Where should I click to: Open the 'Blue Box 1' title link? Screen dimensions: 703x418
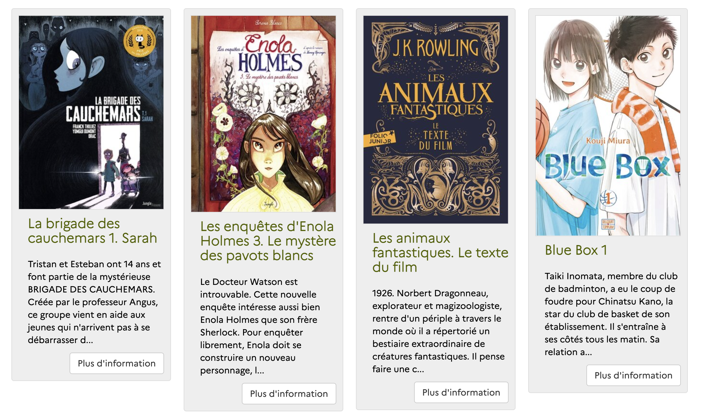point(576,250)
